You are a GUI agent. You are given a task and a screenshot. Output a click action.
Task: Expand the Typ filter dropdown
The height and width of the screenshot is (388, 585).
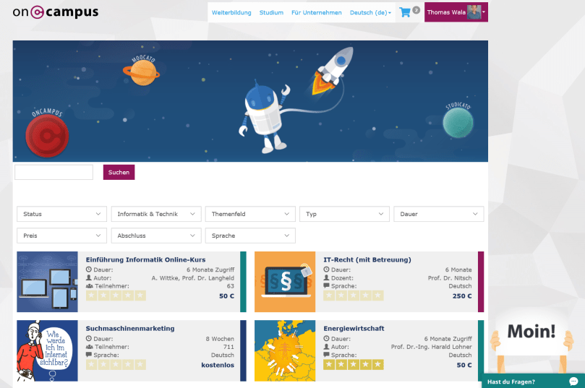(344, 214)
